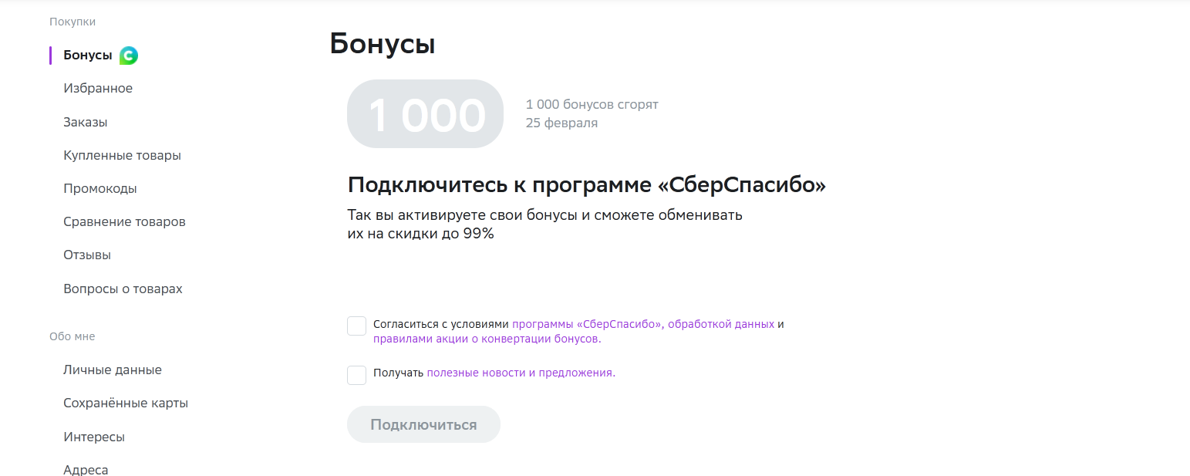This screenshot has height=476, width=1190.
Task: Open Вопросы о товарах
Action: 123,289
